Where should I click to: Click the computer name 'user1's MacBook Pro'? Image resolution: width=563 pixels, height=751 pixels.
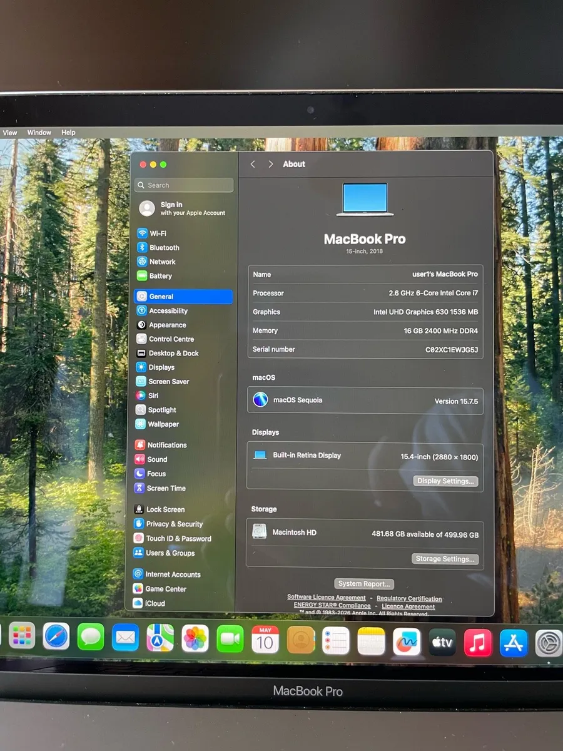pyautogui.click(x=445, y=274)
